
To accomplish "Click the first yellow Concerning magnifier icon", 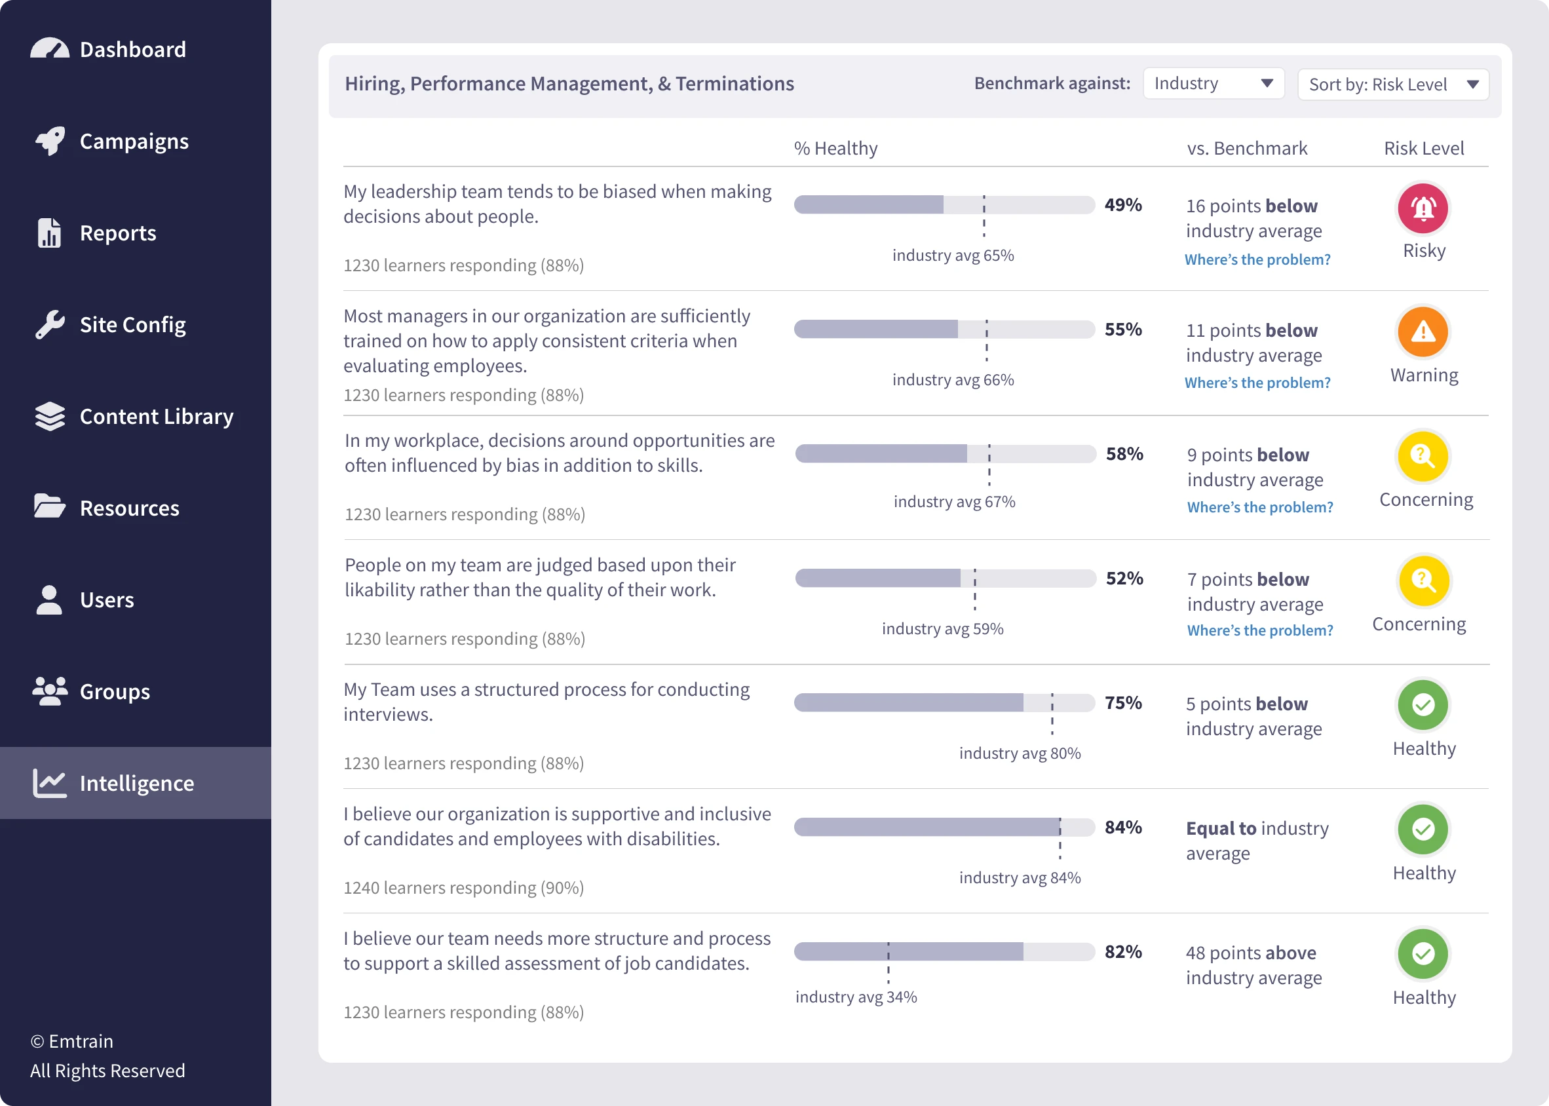I will click(1423, 456).
